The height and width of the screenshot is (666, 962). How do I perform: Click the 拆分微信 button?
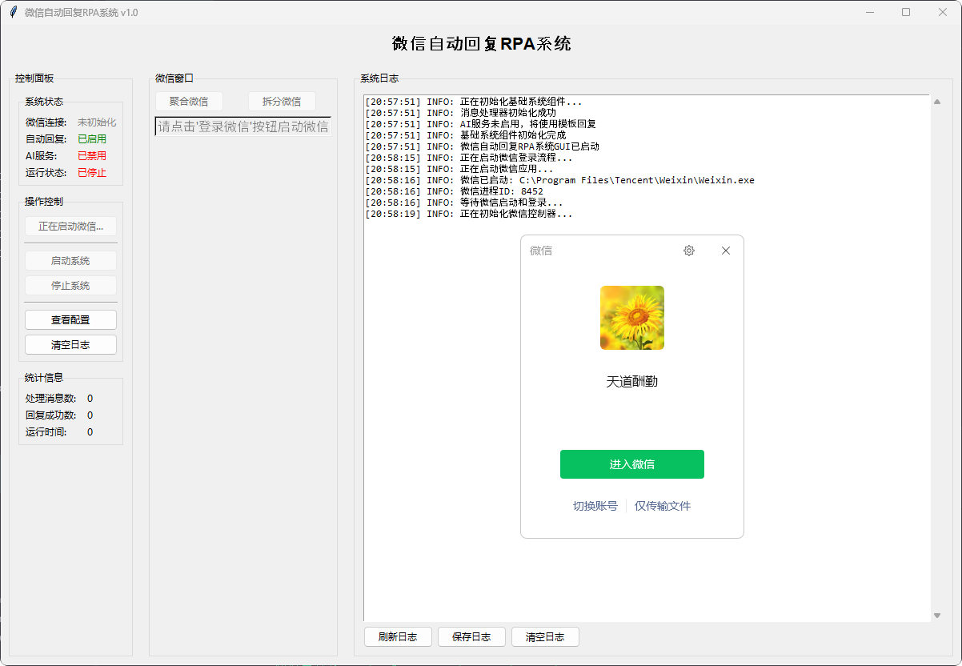coord(282,102)
